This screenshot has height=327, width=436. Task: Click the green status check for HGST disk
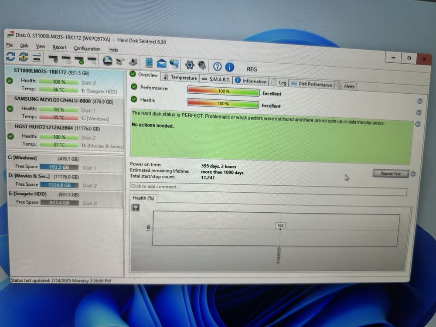pyautogui.click(x=10, y=136)
